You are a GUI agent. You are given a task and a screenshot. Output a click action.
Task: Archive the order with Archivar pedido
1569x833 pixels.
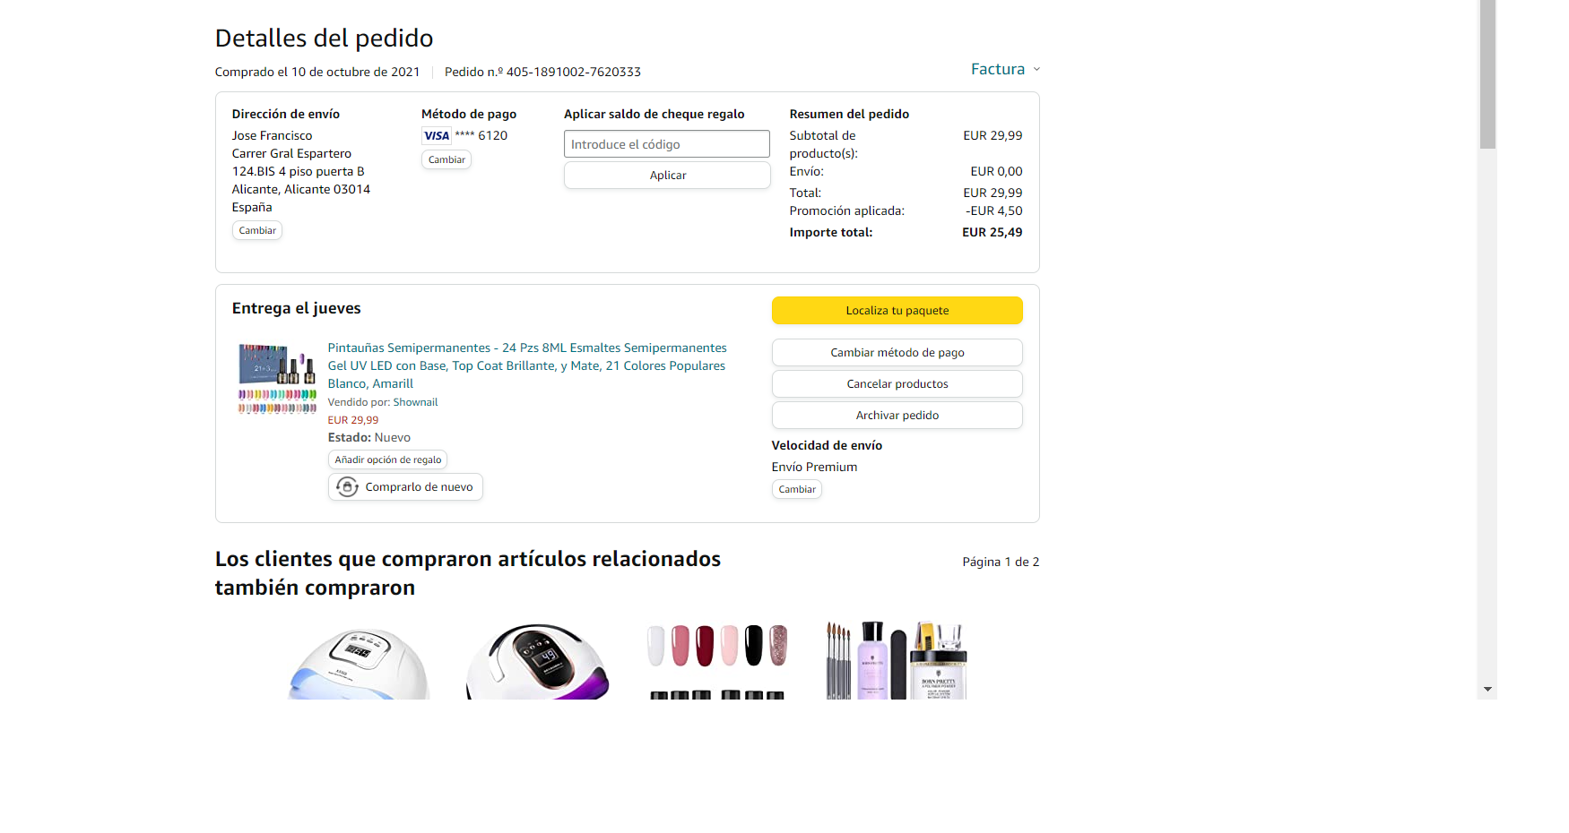click(897, 416)
